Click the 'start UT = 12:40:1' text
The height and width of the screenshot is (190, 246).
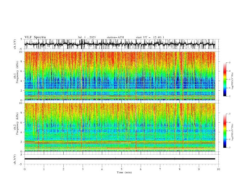(x=150, y=37)
